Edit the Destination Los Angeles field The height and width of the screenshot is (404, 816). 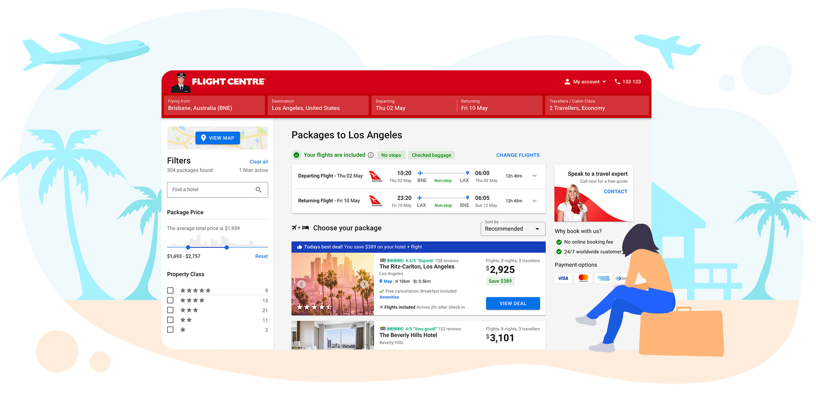[x=318, y=105]
